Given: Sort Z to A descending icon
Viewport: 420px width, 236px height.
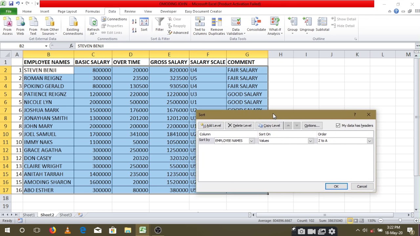Looking at the screenshot, I should coord(134,30).
